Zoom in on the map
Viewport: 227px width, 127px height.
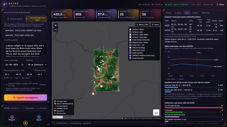point(55,25)
